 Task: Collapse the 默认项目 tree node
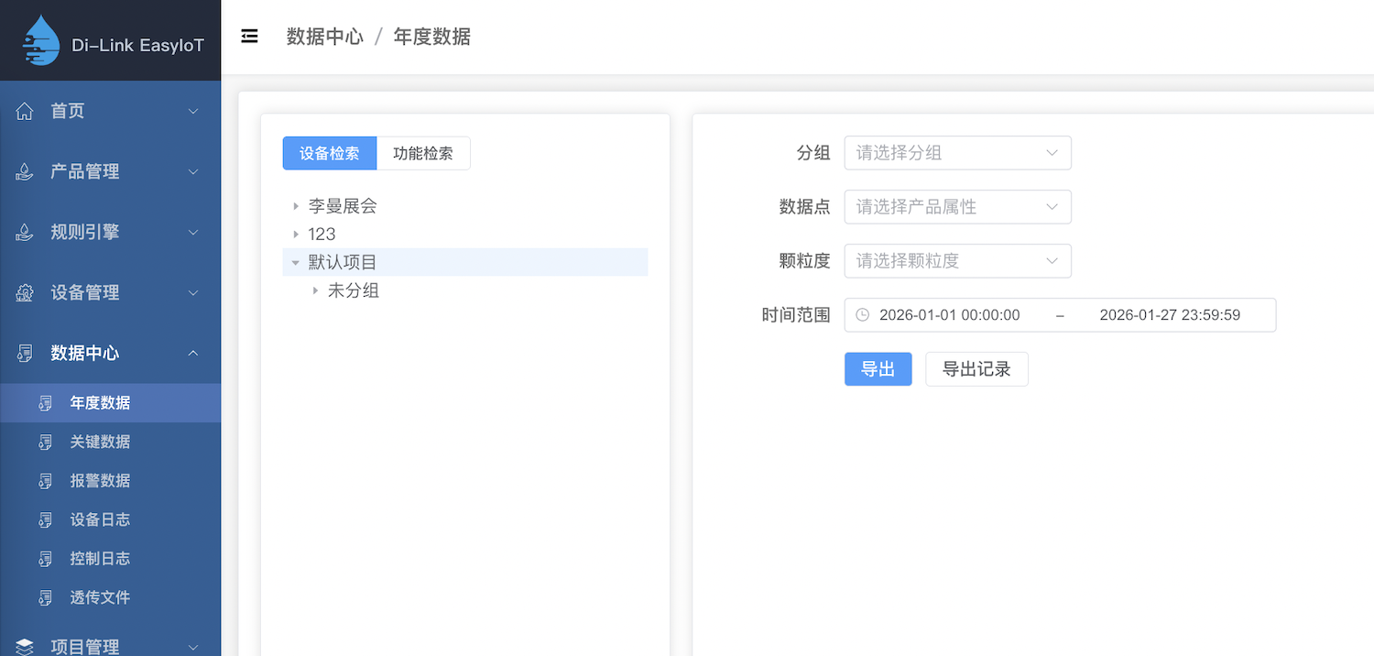[x=296, y=263]
